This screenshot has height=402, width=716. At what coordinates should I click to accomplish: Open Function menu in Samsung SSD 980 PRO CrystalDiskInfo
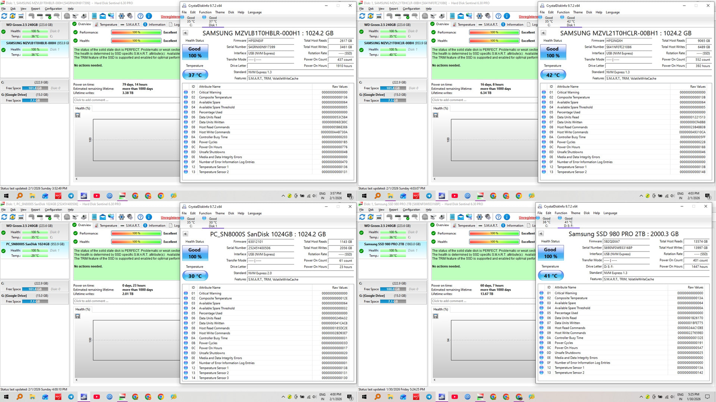[x=560, y=213]
